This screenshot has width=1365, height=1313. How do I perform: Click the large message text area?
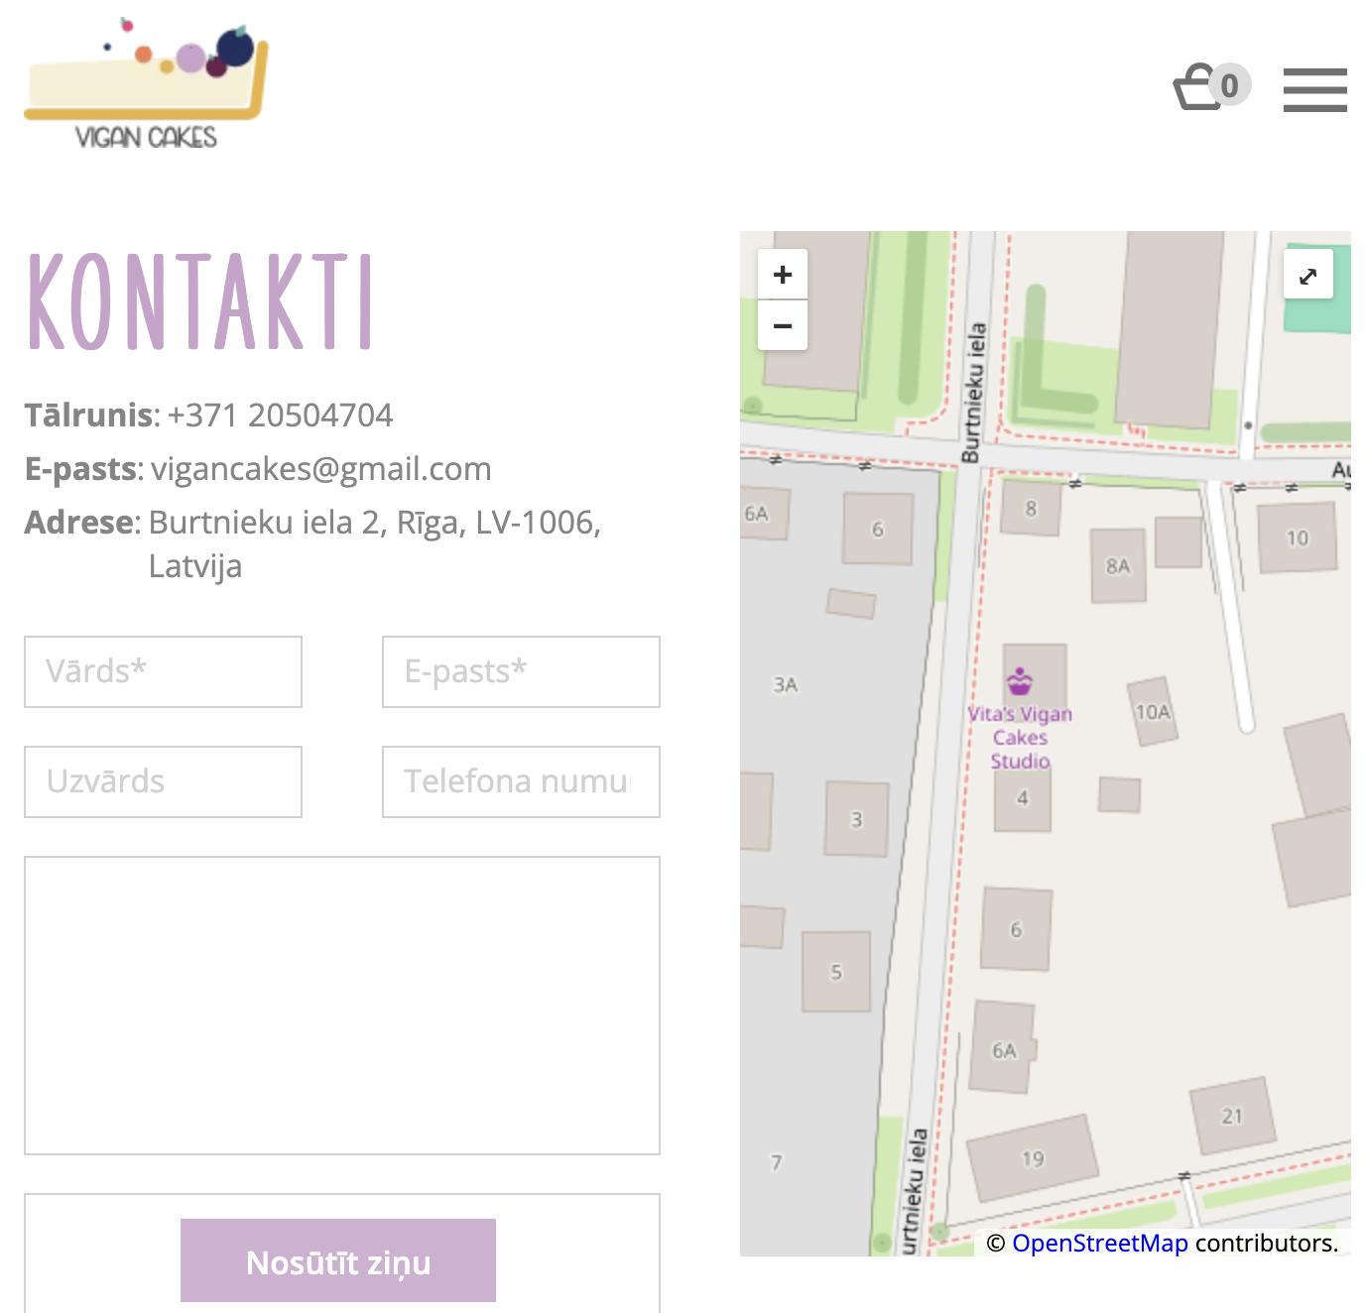tap(342, 1006)
